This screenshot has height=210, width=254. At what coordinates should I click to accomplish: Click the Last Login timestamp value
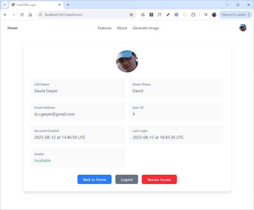[158, 138]
